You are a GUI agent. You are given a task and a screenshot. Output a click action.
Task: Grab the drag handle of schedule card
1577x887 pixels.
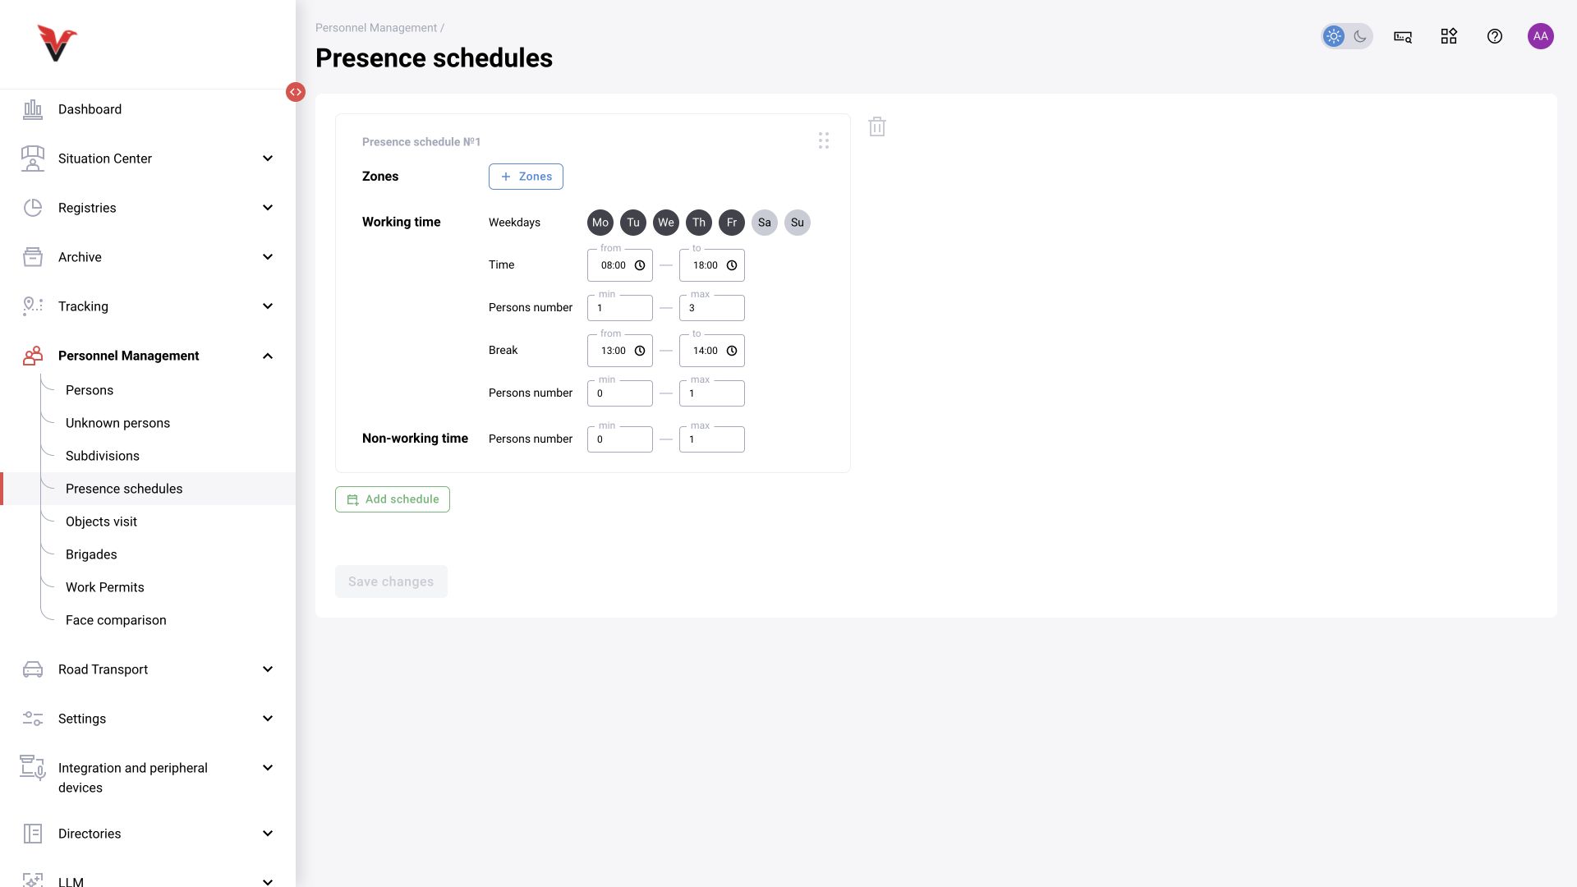[824, 140]
